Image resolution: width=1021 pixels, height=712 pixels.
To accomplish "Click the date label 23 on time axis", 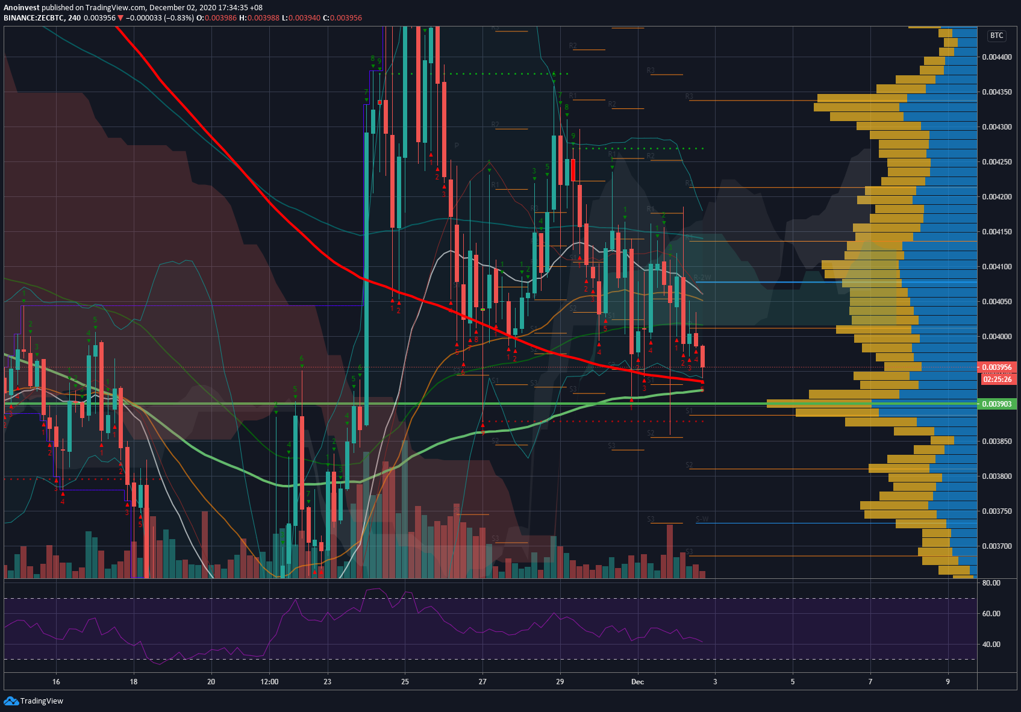I will click(x=327, y=682).
